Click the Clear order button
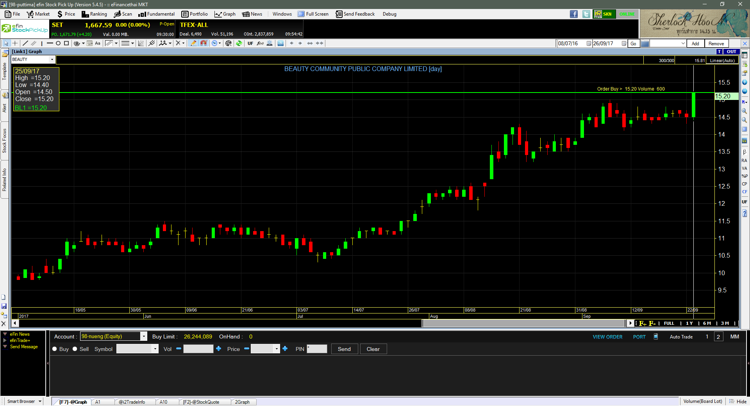The image size is (750, 406). (373, 349)
